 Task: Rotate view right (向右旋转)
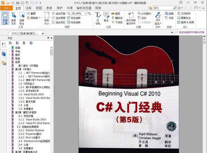pos(74,22)
